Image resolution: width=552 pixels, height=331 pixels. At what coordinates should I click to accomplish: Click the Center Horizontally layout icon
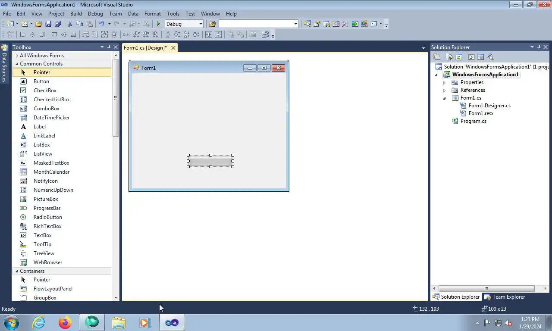[x=209, y=34]
